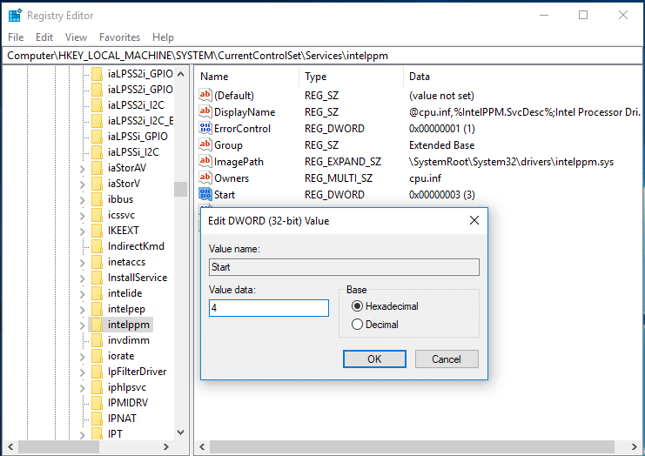Screen dimensions: 645x456
Task: Click the Value data input field
Action: 269,308
